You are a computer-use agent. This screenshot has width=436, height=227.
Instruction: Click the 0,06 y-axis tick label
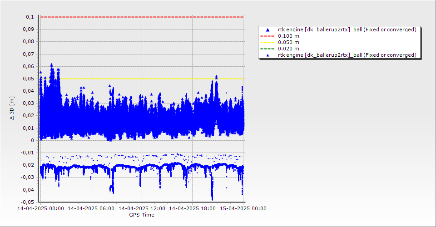click(29, 66)
